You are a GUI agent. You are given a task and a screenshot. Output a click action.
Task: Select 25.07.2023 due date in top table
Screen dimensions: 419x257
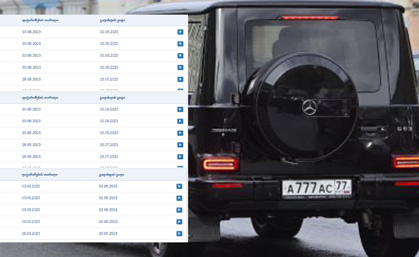[109, 79]
